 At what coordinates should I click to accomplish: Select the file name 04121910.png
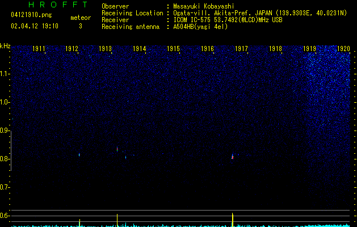31,15
